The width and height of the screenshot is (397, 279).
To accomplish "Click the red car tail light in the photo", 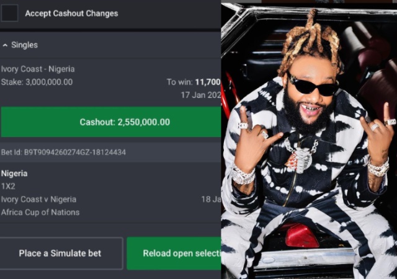I will click(302, 236).
